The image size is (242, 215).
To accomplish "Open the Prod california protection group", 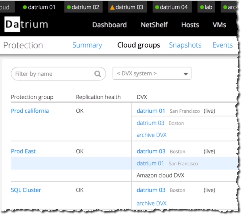I will (30, 111).
